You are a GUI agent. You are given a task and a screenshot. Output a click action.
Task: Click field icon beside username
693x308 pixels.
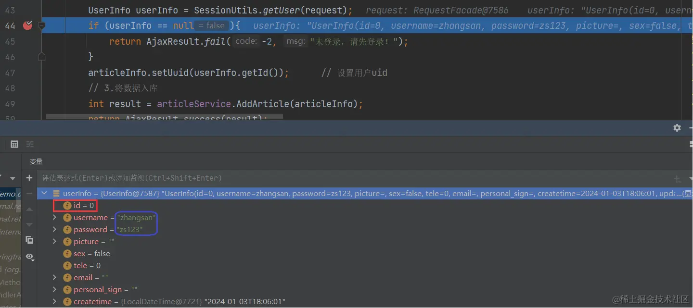click(67, 218)
